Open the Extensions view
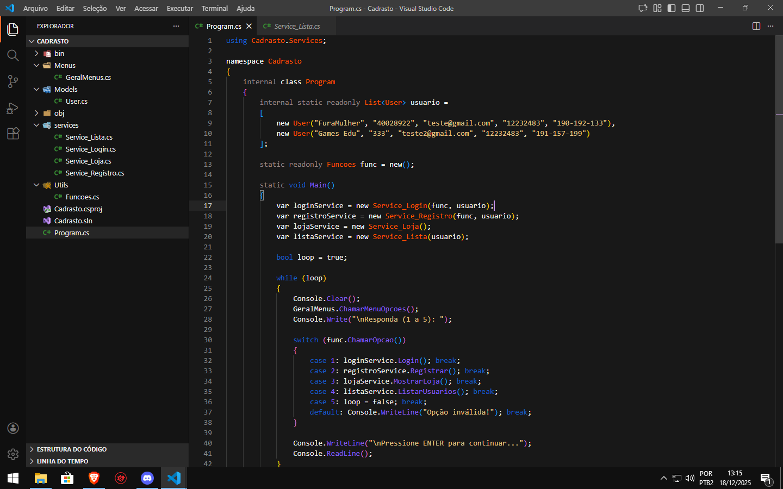 pos(13,134)
